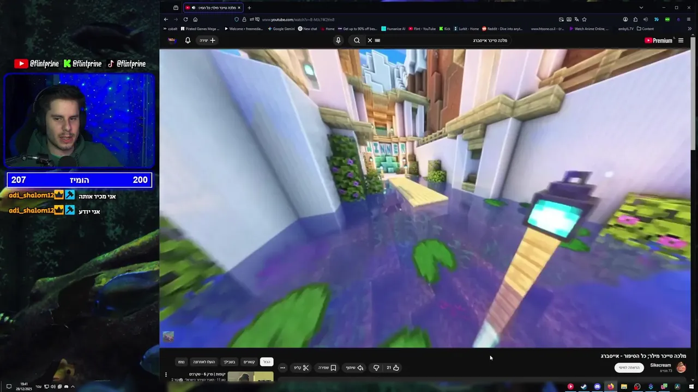Screen dimensions: 698x392
Task: Open the Sikecream channel avatar
Action: (681, 367)
